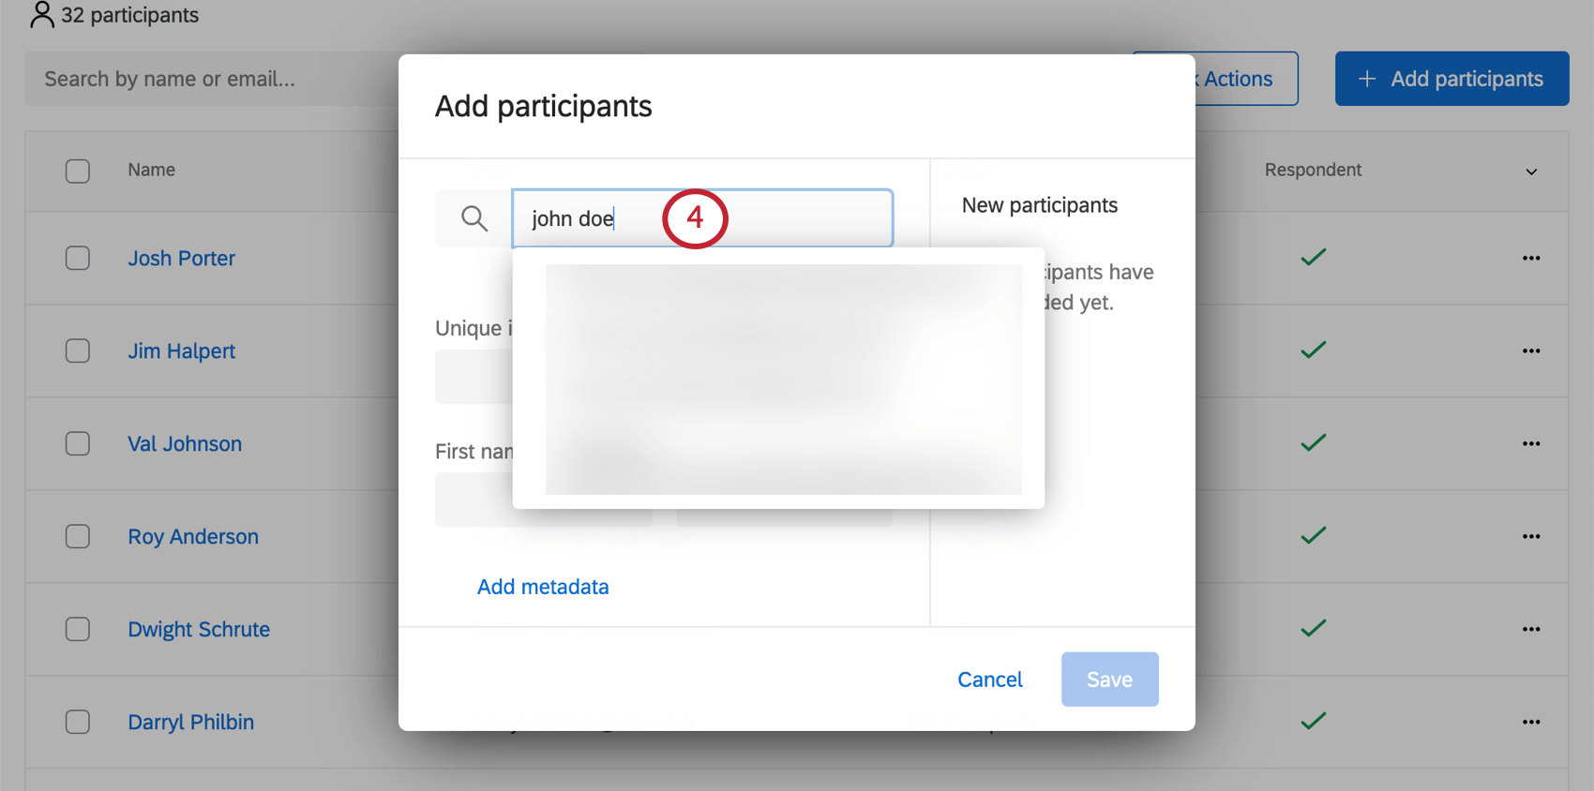Open the row actions menu for Jim Halpert
This screenshot has width=1594, height=791.
pos(1531,351)
